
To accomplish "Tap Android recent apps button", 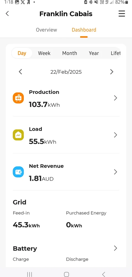I will click(x=29, y=274).
